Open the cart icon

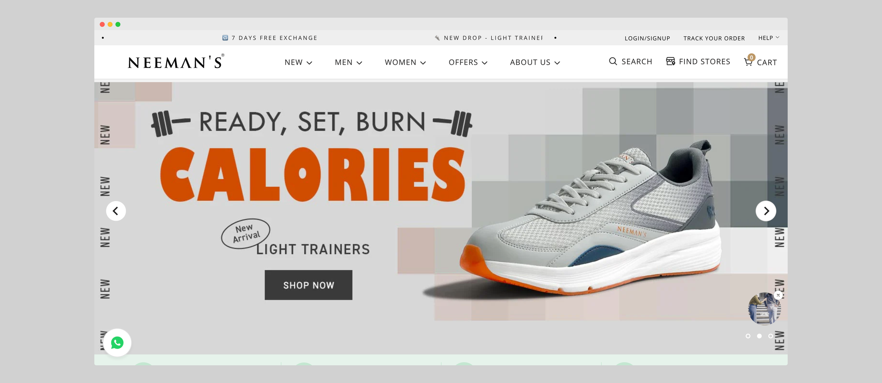click(748, 62)
